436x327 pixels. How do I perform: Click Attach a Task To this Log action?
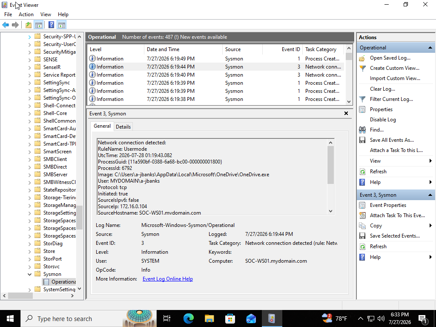(396, 150)
